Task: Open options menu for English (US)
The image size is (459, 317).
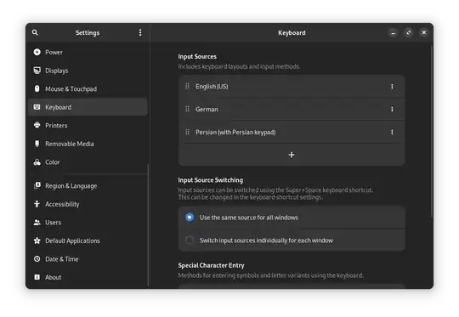Action: (392, 87)
